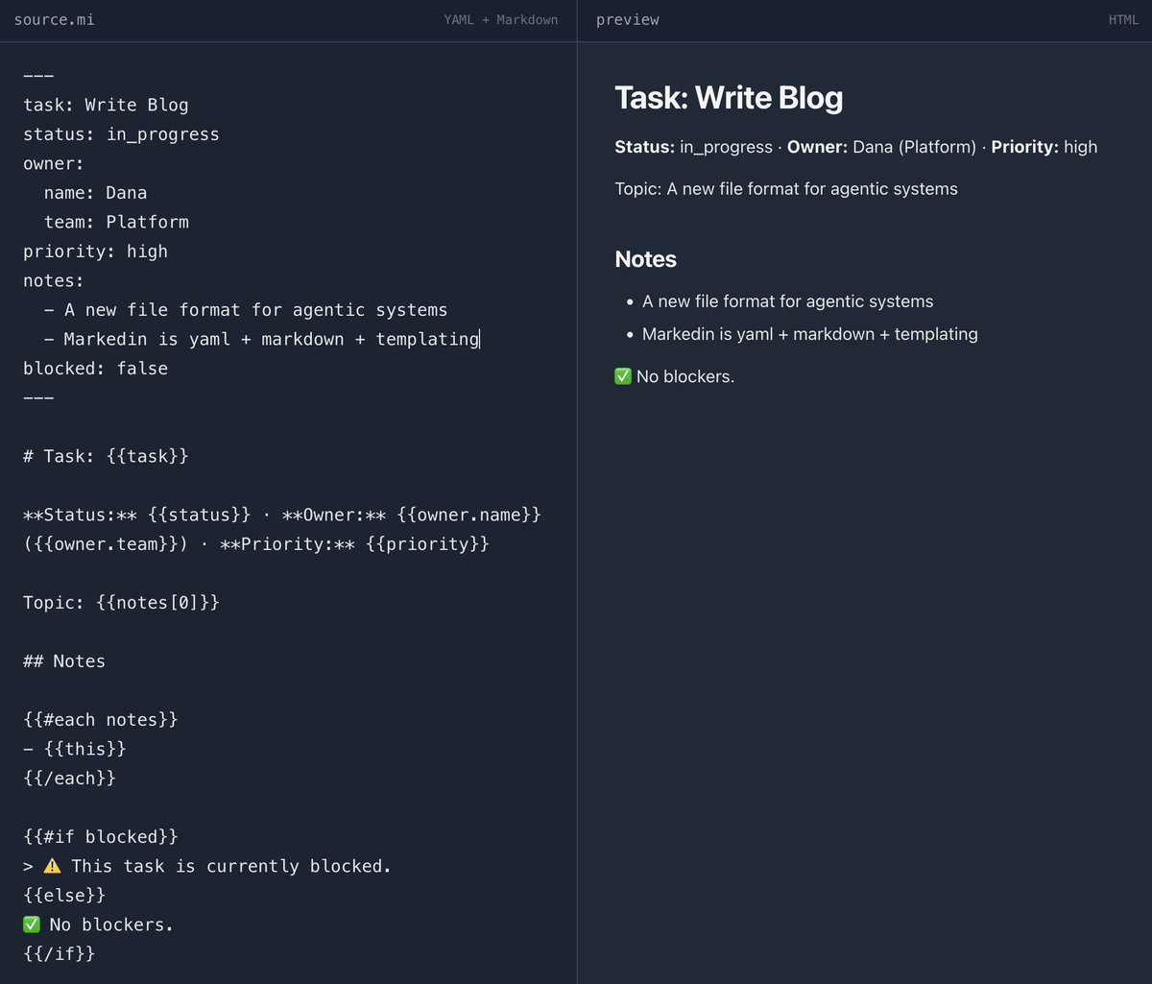The height and width of the screenshot is (984, 1152).
Task: Click the '{{else}}' line
Action: [x=64, y=896]
